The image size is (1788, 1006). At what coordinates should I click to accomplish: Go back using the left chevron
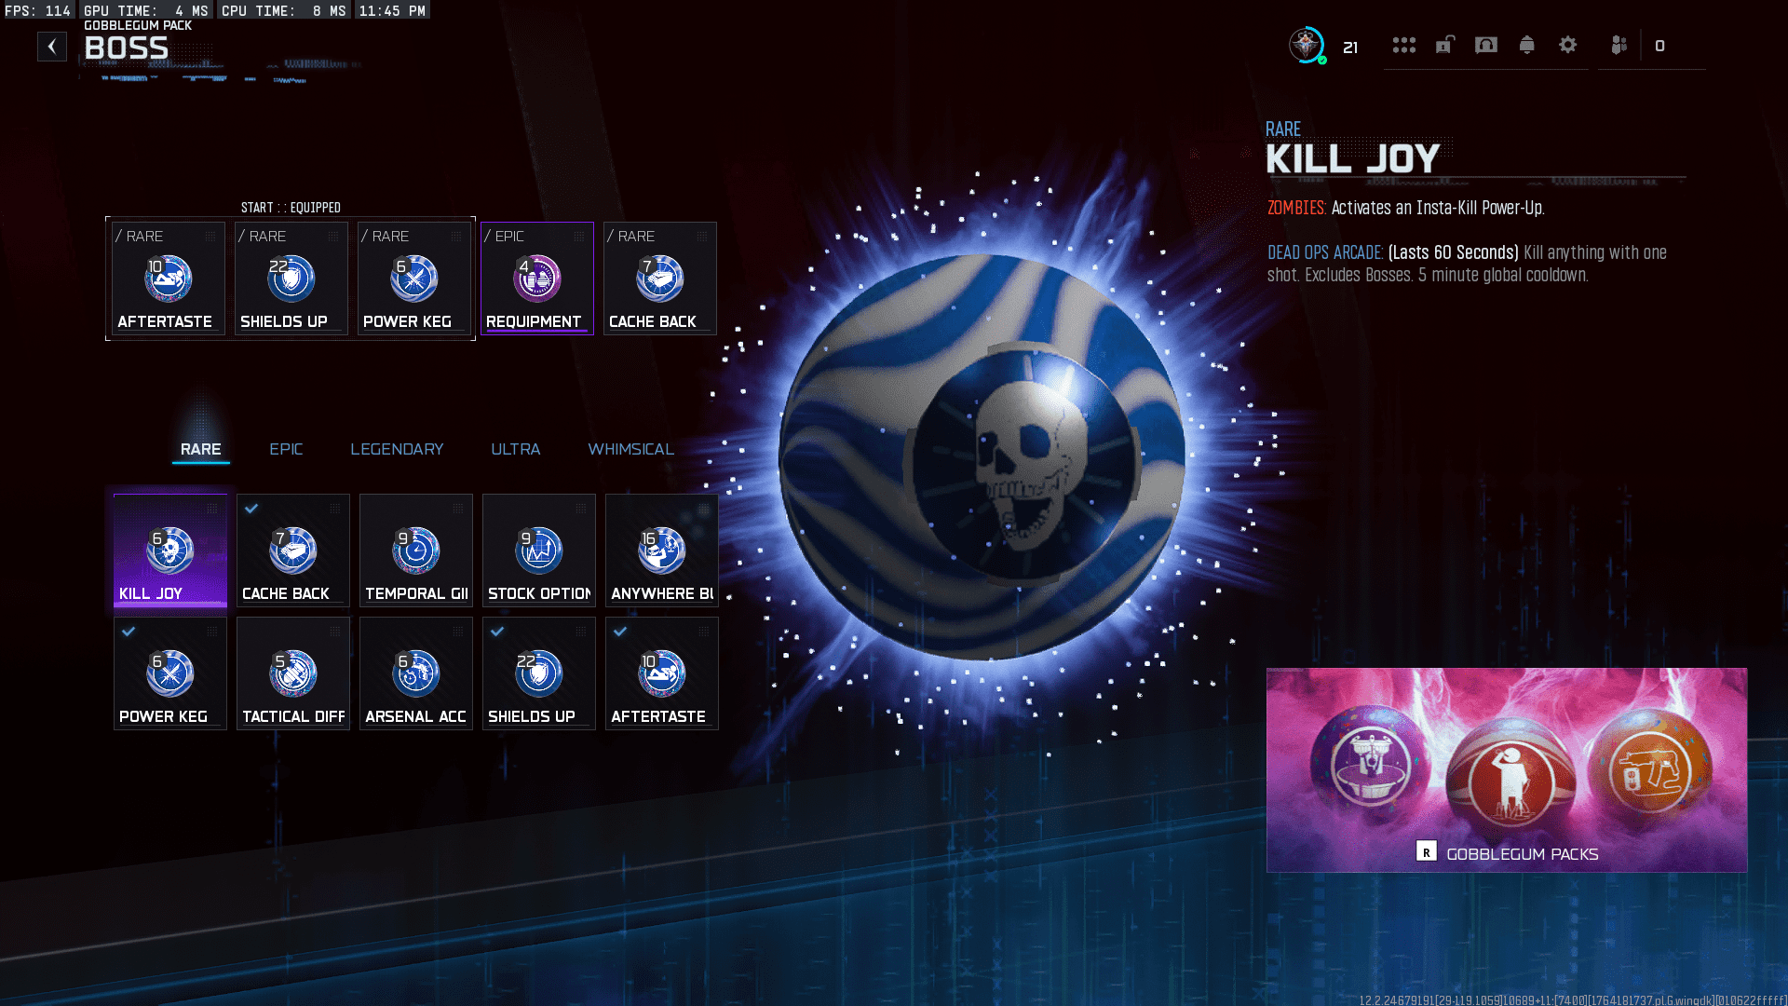(x=52, y=47)
